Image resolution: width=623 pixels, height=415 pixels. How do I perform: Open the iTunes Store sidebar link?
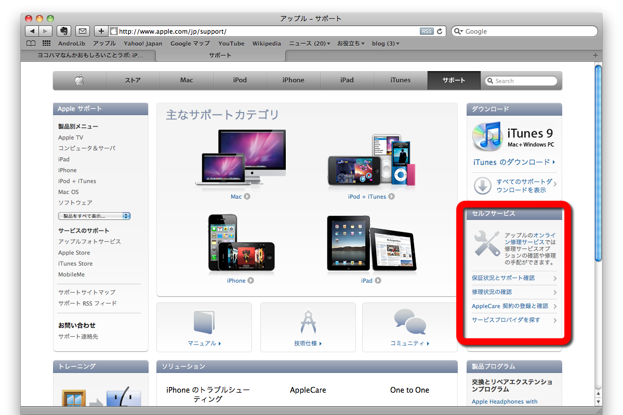75,264
